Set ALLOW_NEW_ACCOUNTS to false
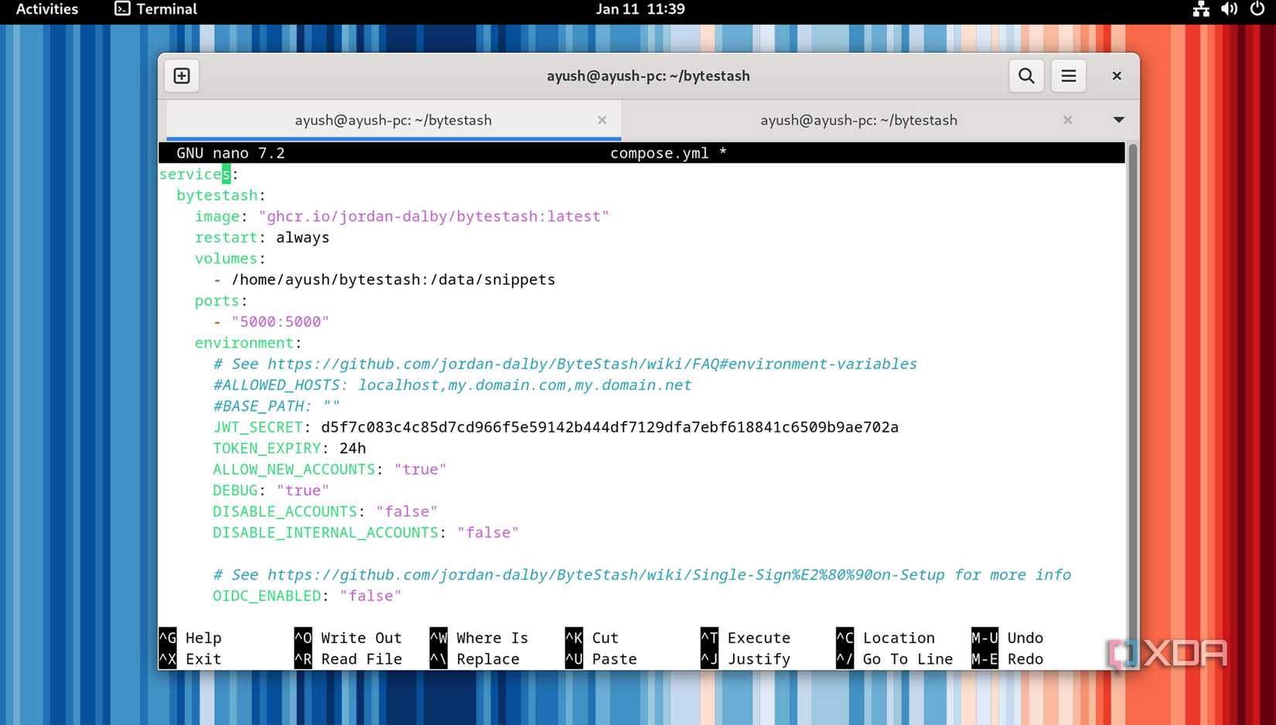 (420, 469)
